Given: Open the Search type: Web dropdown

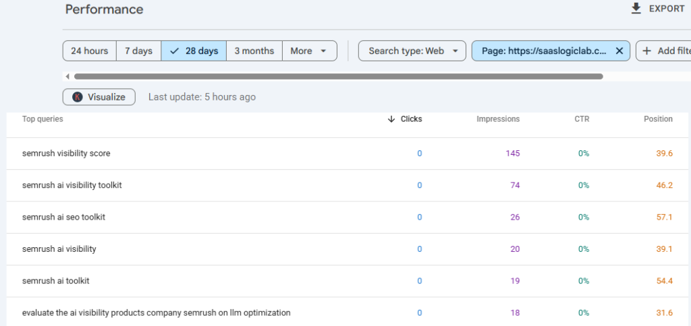Looking at the screenshot, I should (412, 51).
